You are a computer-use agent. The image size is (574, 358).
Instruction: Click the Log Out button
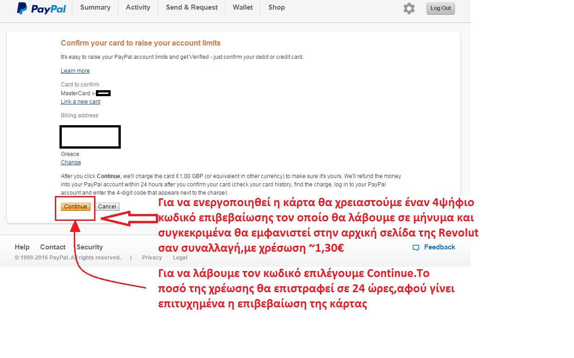coord(441,8)
